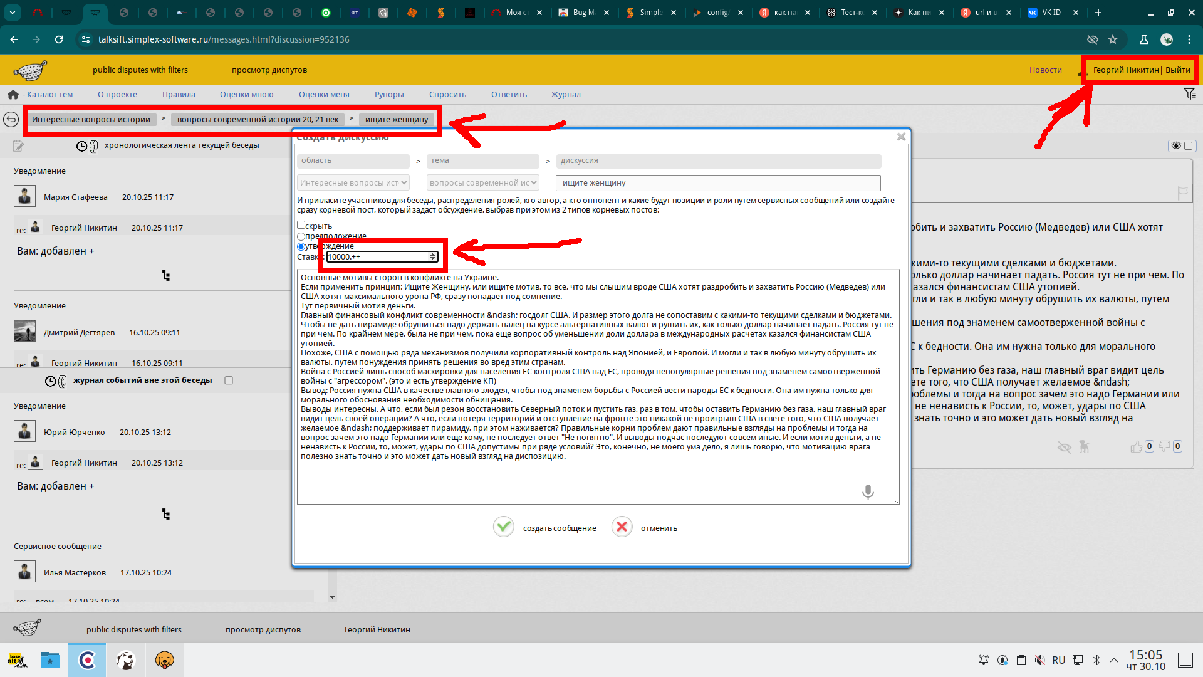Select the предположение radio button
The width and height of the screenshot is (1203, 677).
[301, 236]
